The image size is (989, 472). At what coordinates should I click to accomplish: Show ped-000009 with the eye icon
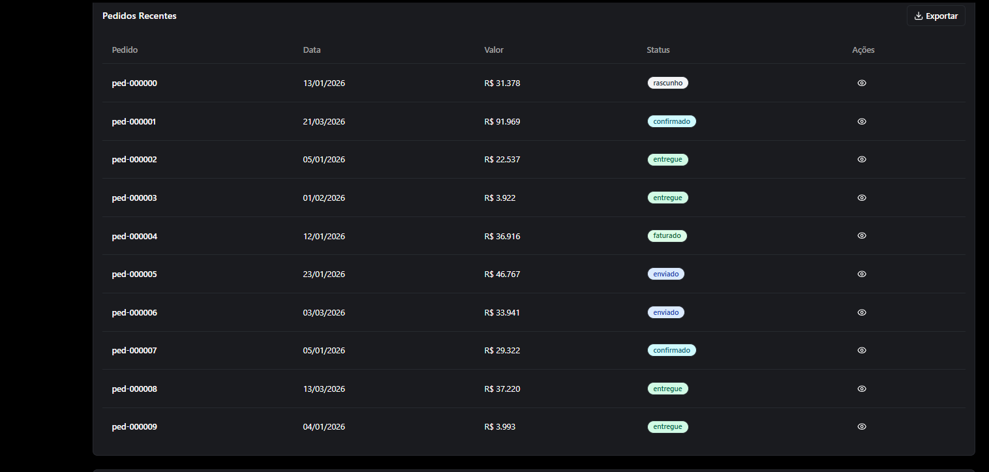(x=862, y=427)
